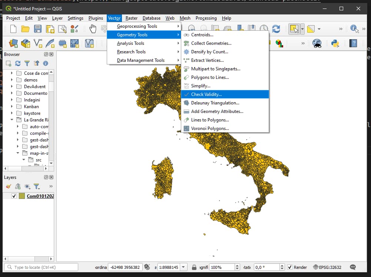This screenshot has width=371, height=277.
Task: Collapse the La Grande Ri folder
Action: 11,120
